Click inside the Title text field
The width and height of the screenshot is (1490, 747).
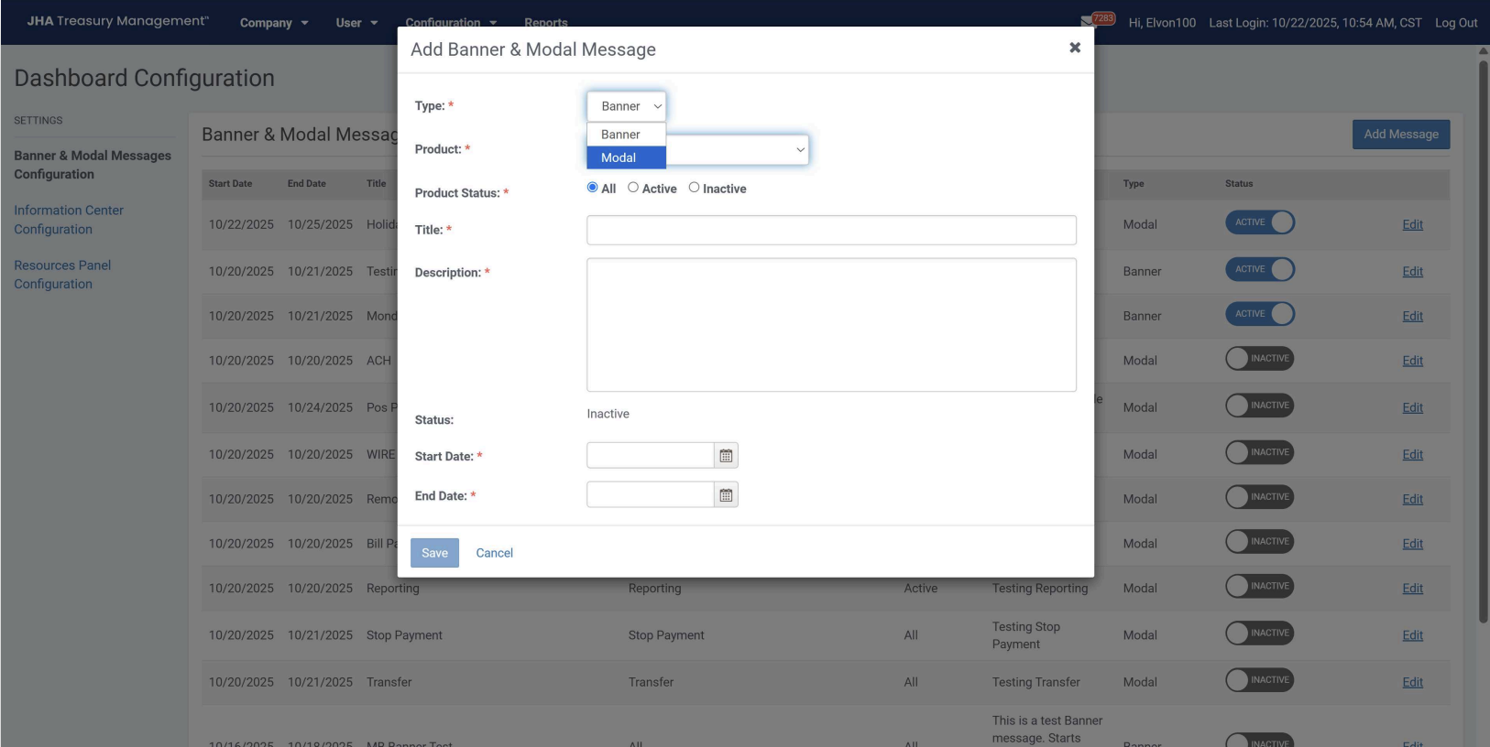click(x=831, y=230)
